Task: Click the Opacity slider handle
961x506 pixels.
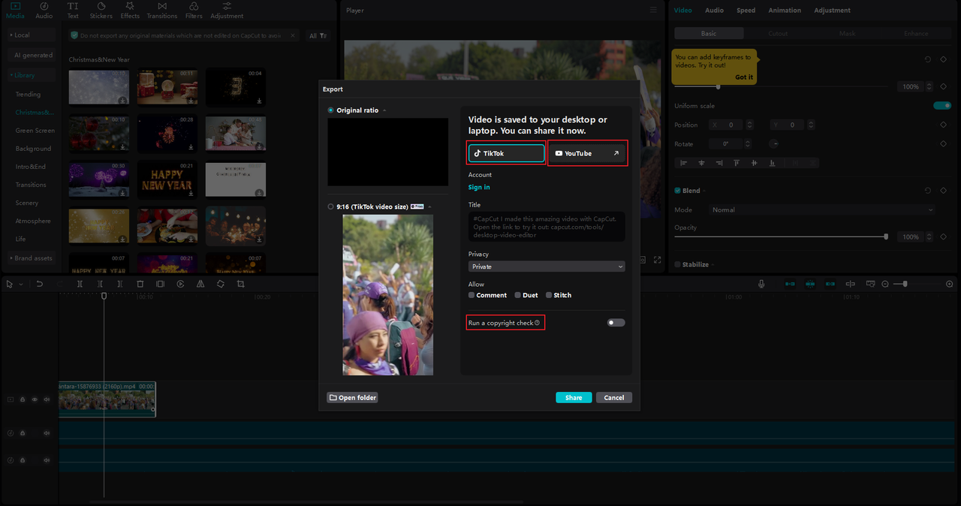Action: (886, 236)
